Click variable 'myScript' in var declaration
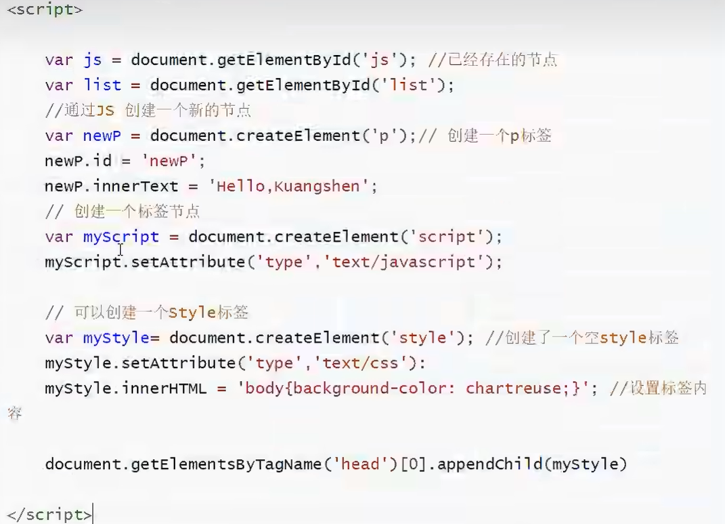Viewport: 725px width, 524px height. coord(121,237)
